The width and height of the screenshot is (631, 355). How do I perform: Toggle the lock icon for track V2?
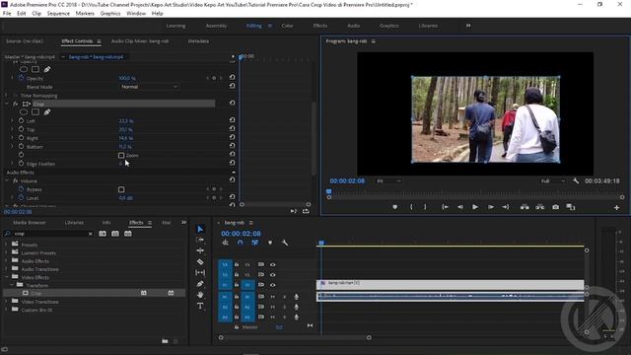point(237,274)
